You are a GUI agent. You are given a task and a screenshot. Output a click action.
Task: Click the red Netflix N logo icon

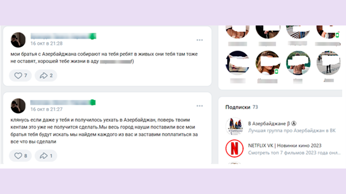[235, 148]
